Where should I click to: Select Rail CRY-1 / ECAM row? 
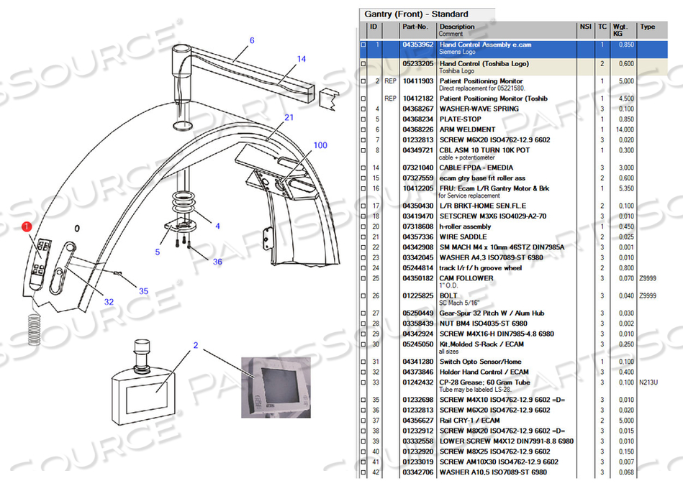[512, 421]
